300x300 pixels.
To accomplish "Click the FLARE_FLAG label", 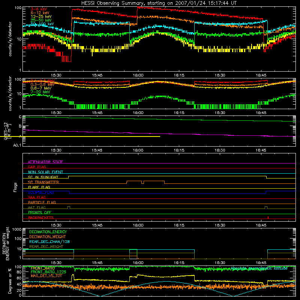I will pos(39,187).
